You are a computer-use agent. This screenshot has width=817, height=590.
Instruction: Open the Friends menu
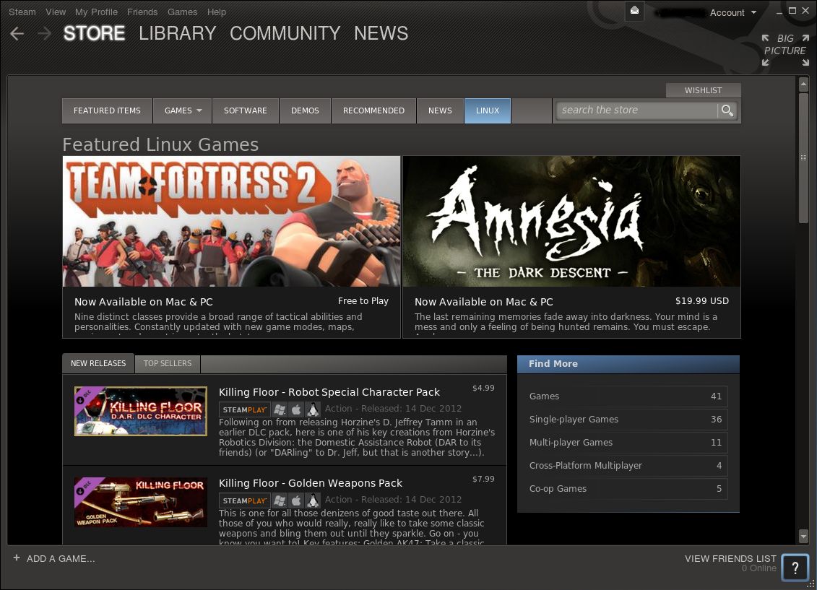[x=142, y=12]
